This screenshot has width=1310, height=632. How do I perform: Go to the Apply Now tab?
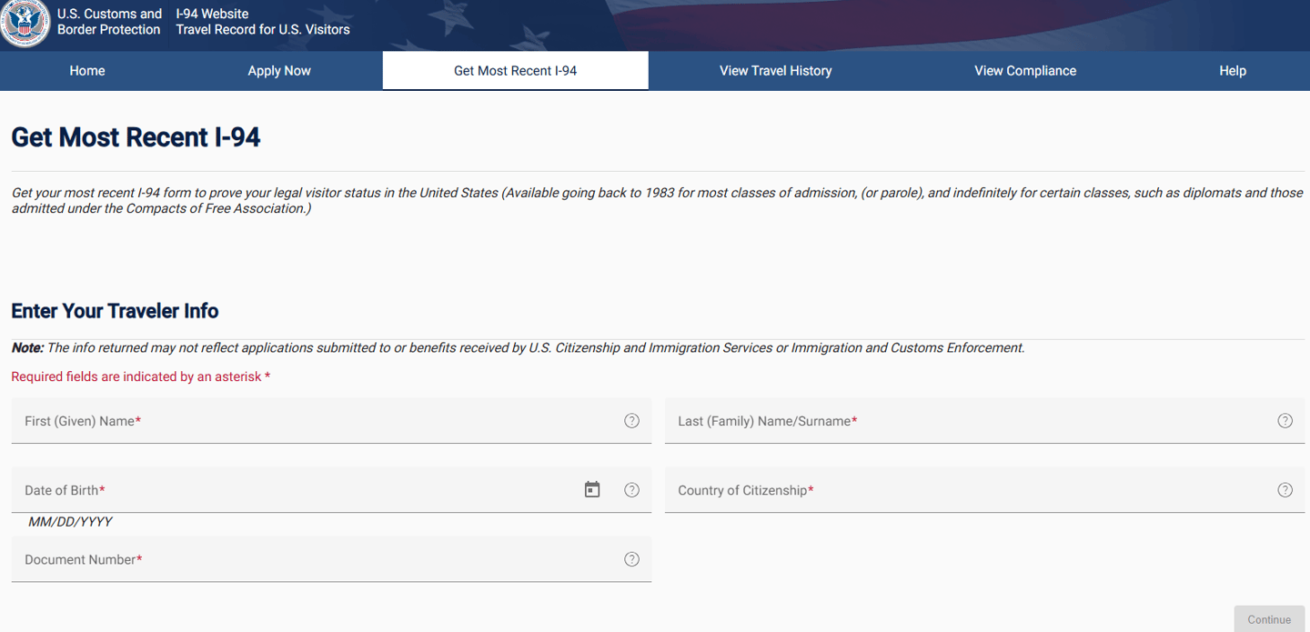pos(279,71)
